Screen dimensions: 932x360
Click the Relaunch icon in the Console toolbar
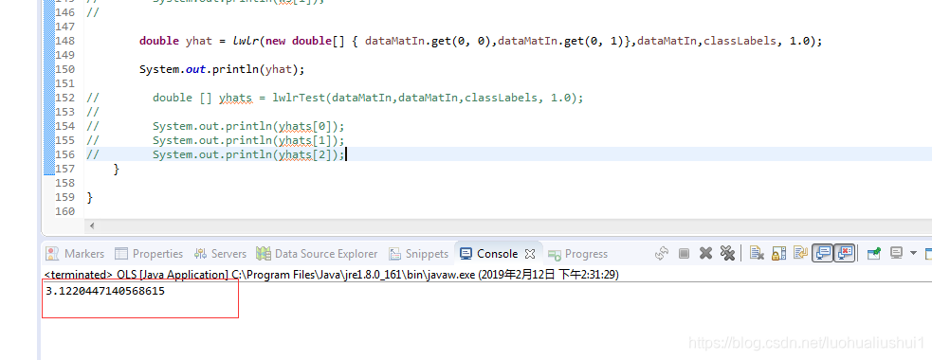[662, 254]
